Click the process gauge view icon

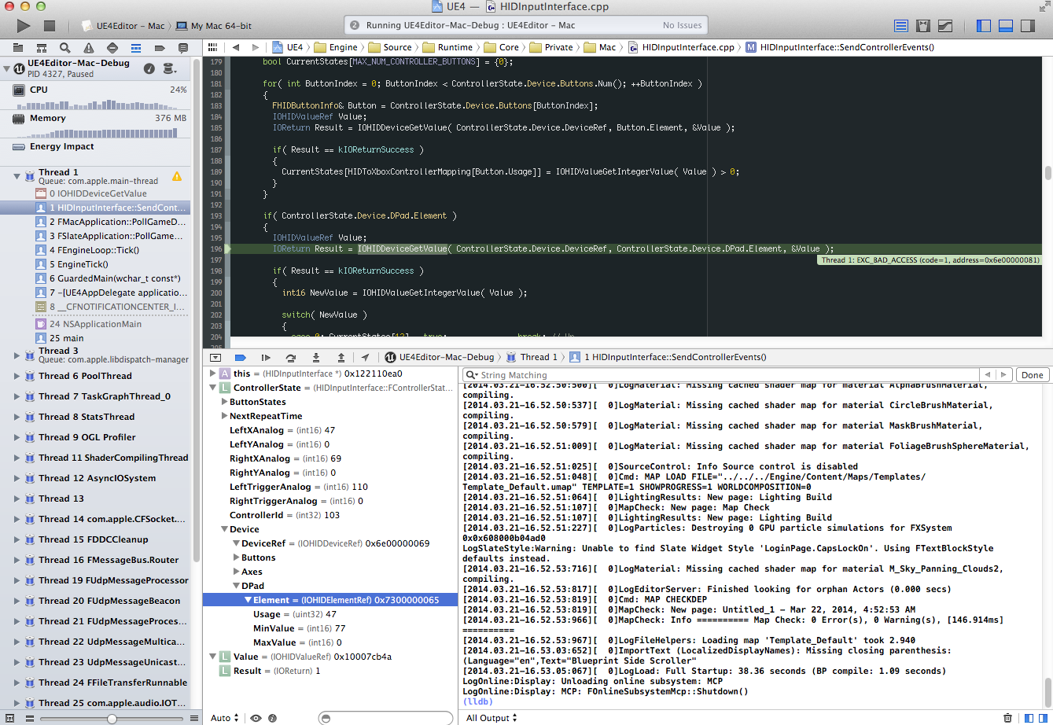(149, 68)
